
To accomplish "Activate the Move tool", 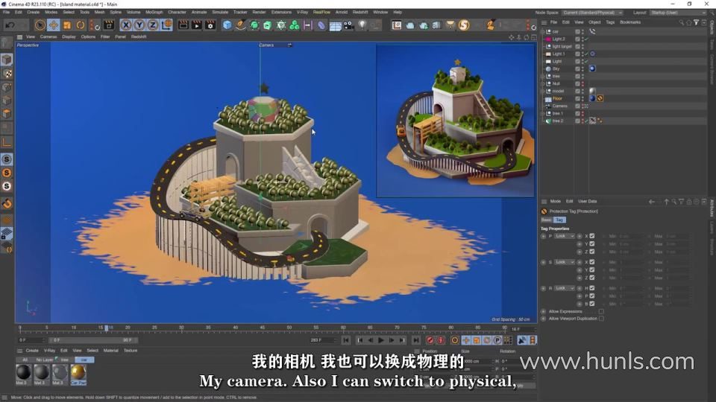I will [54, 25].
